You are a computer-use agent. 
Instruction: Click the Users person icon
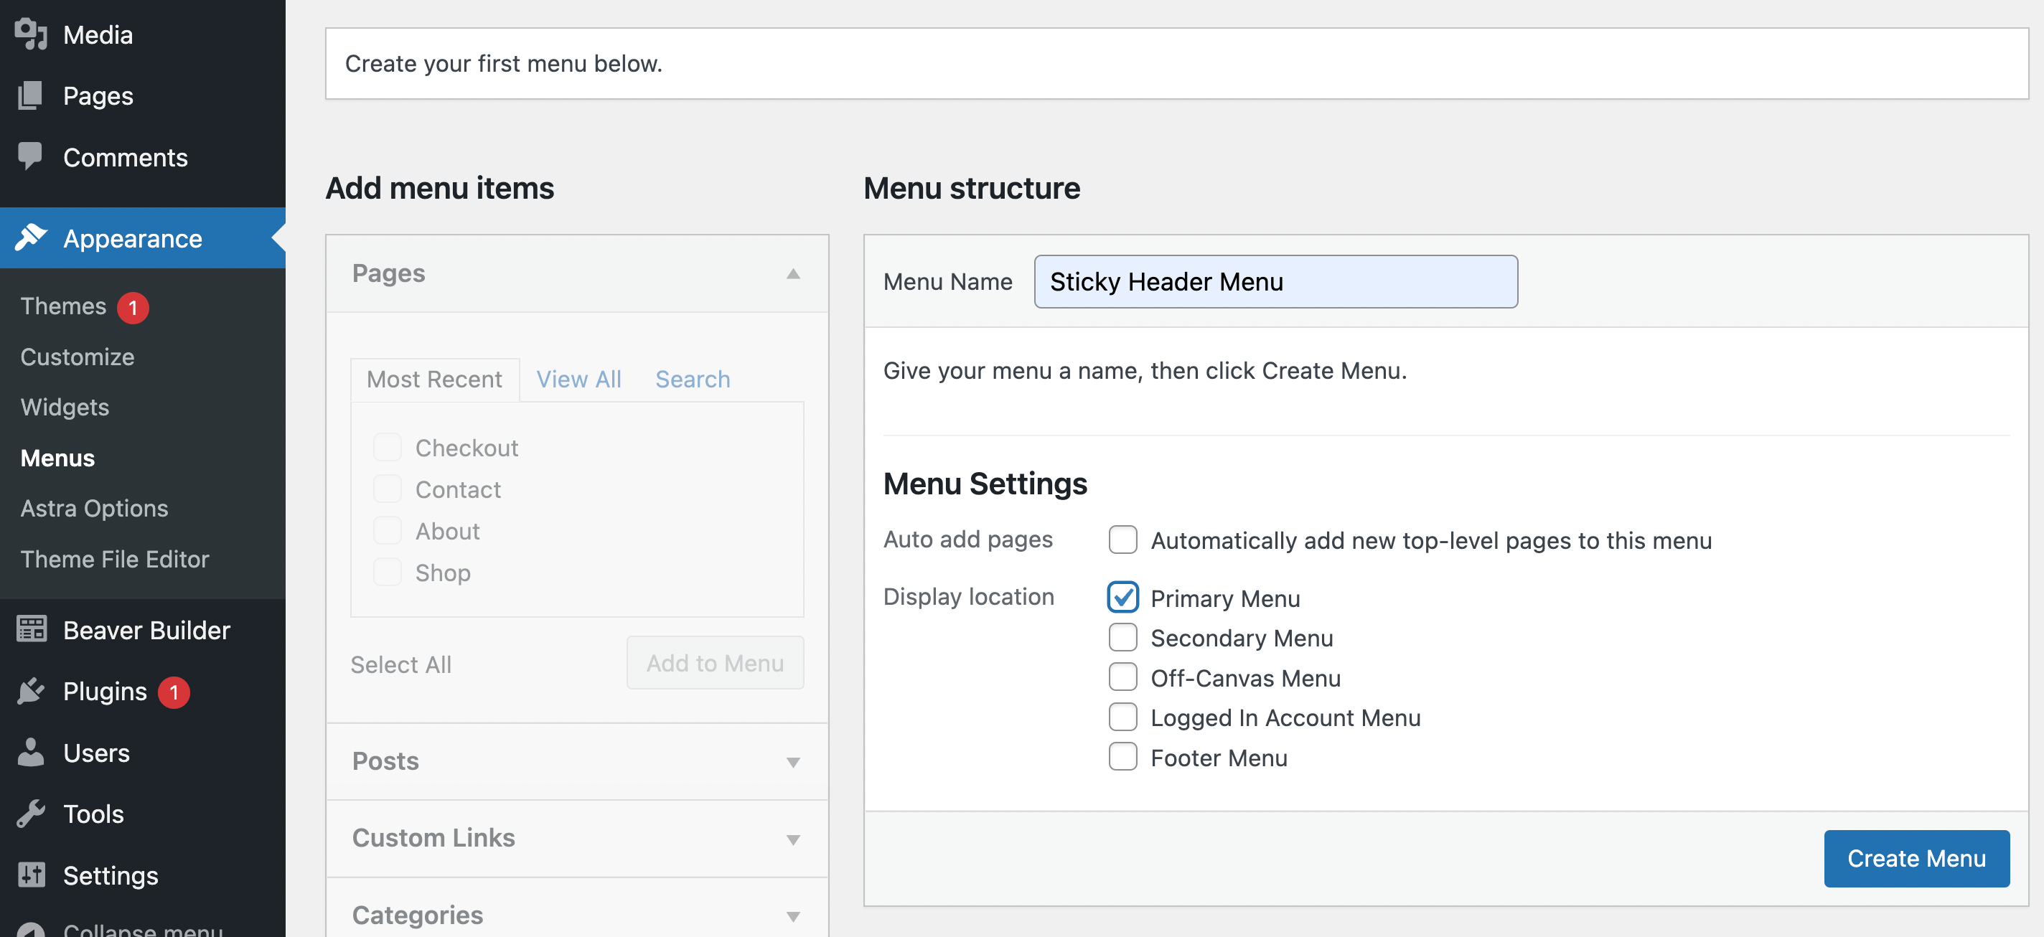pyautogui.click(x=30, y=752)
